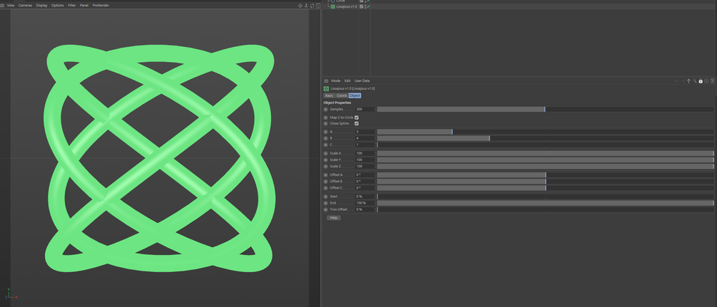Click the slider for parameter A
Screen dimensions: 717x307
pos(545,132)
